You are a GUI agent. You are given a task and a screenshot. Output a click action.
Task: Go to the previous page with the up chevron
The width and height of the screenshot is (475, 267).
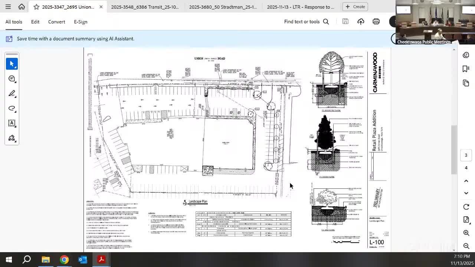(x=466, y=181)
